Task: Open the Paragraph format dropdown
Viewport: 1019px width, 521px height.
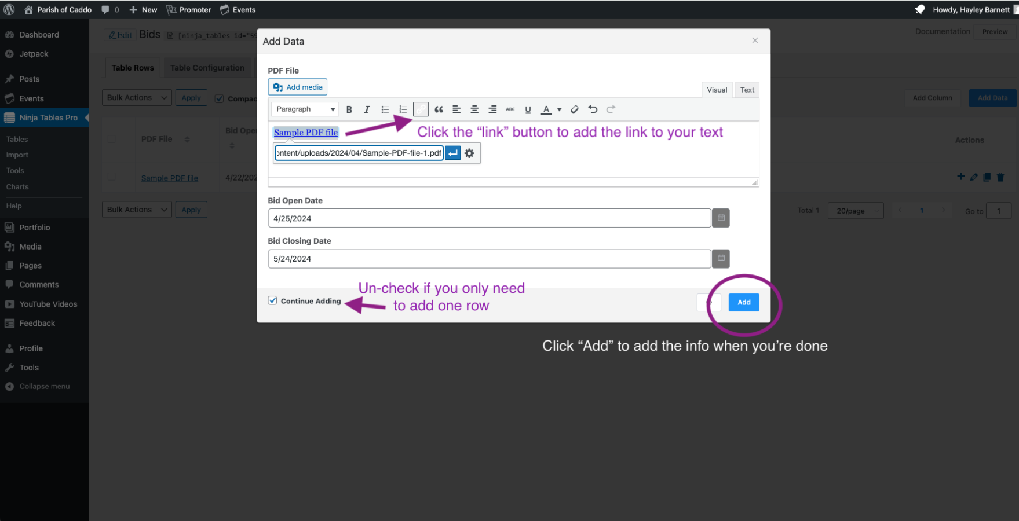Action: (305, 109)
